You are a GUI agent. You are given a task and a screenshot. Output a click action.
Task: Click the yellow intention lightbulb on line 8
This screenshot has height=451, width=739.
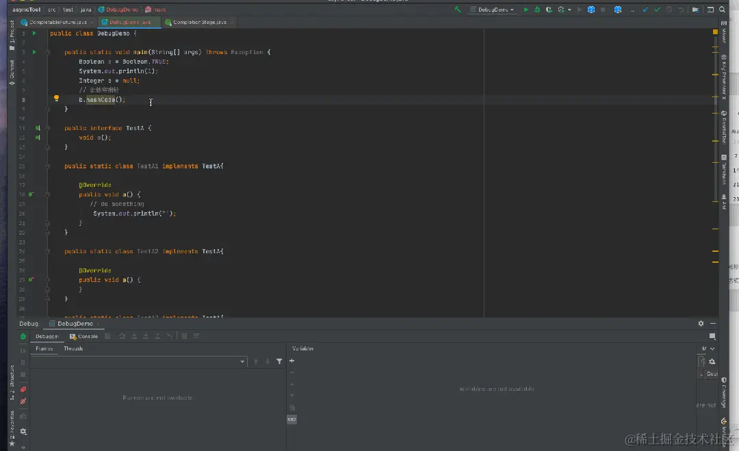56,98
